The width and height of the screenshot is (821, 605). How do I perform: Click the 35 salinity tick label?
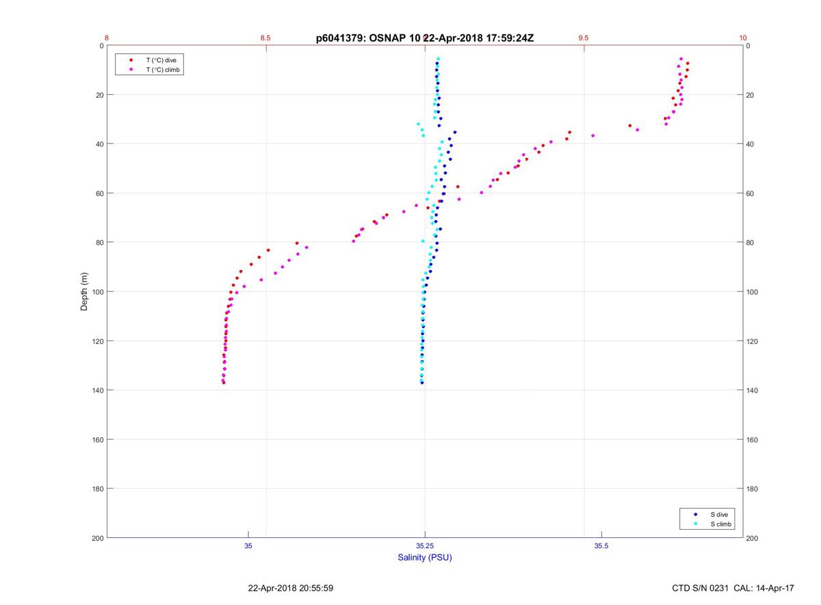click(248, 546)
